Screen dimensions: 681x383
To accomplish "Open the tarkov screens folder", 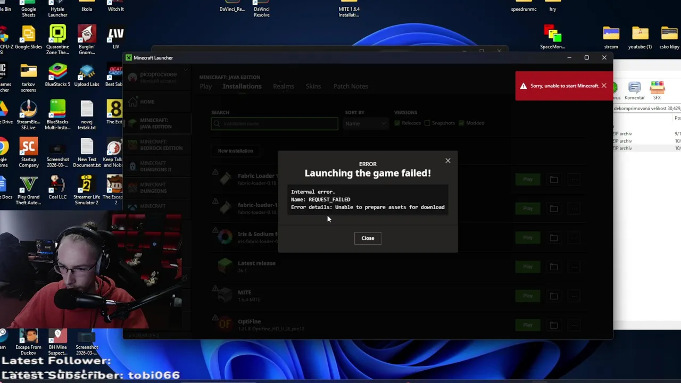I will point(29,78).
